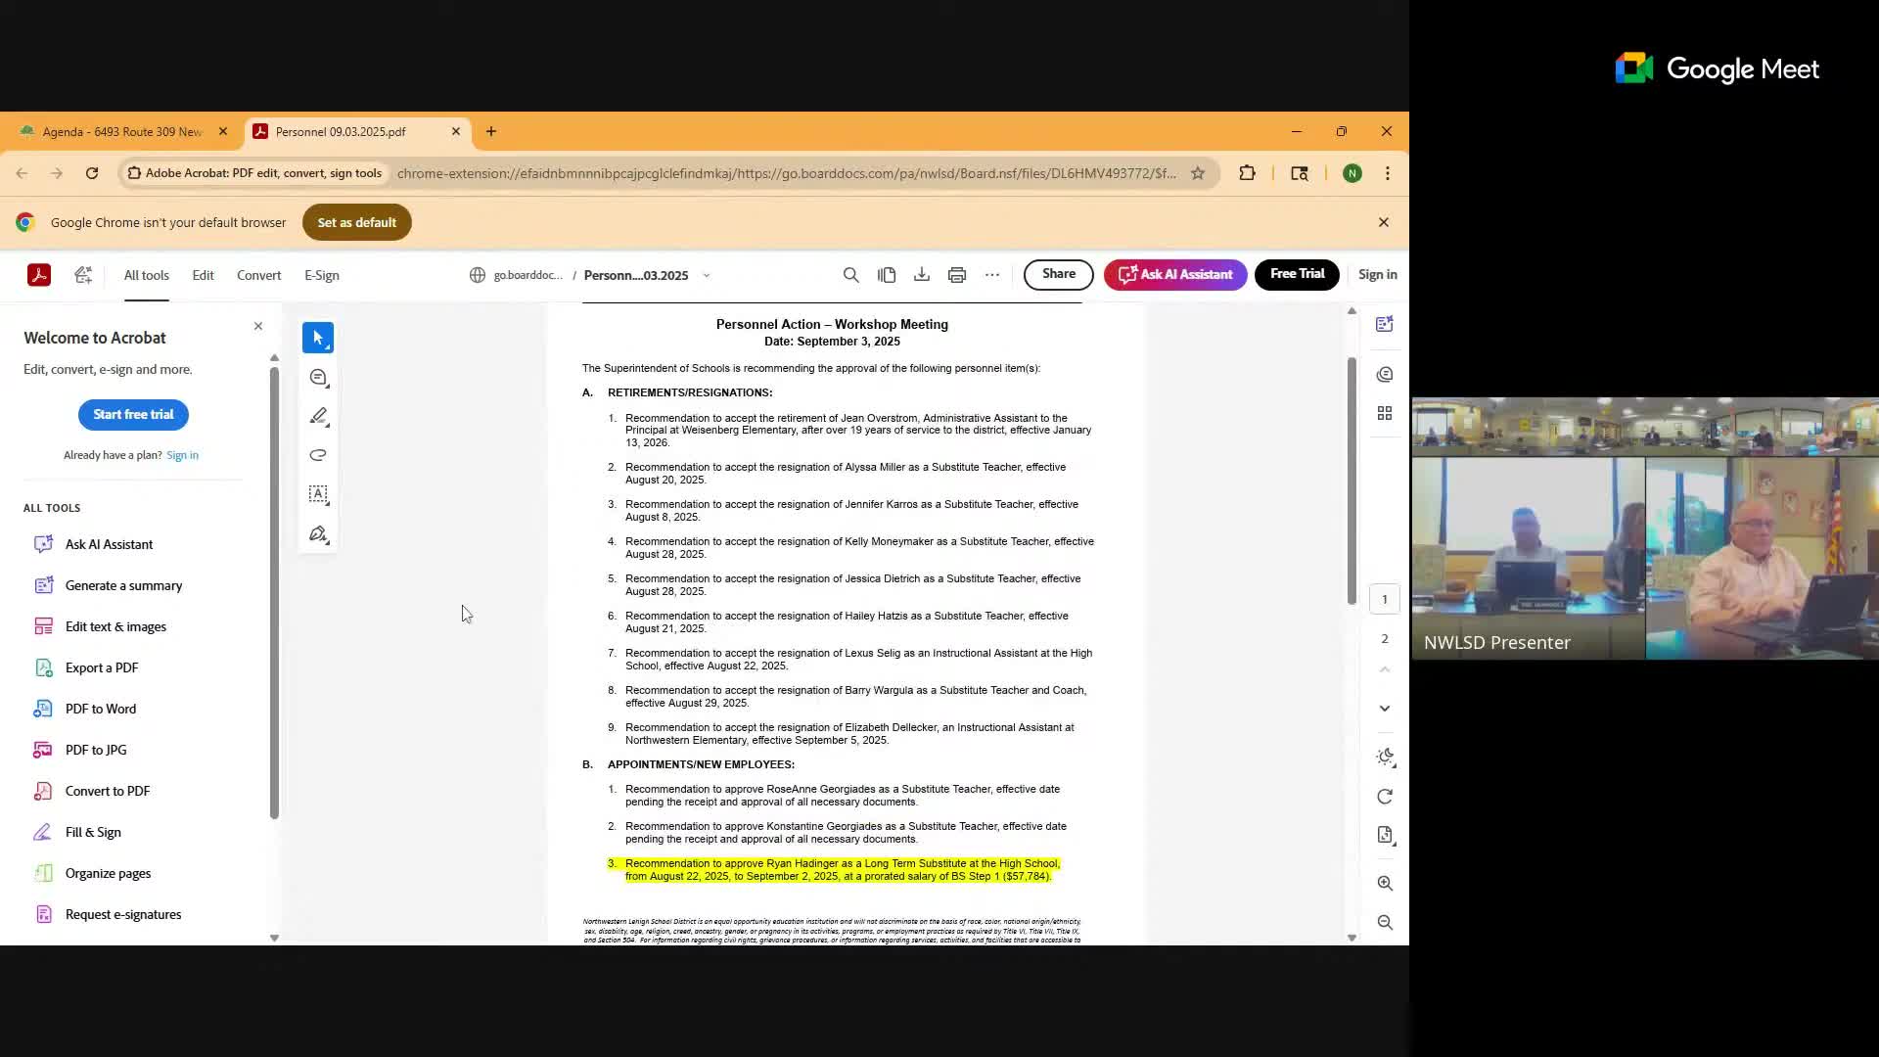The height and width of the screenshot is (1057, 1879).
Task: Expand the file name dropdown chevron
Action: 707,275
